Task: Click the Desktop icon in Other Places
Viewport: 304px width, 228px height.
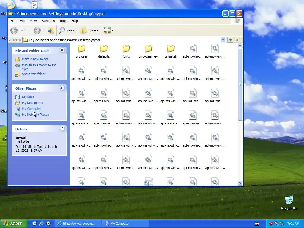Action: 18,97
